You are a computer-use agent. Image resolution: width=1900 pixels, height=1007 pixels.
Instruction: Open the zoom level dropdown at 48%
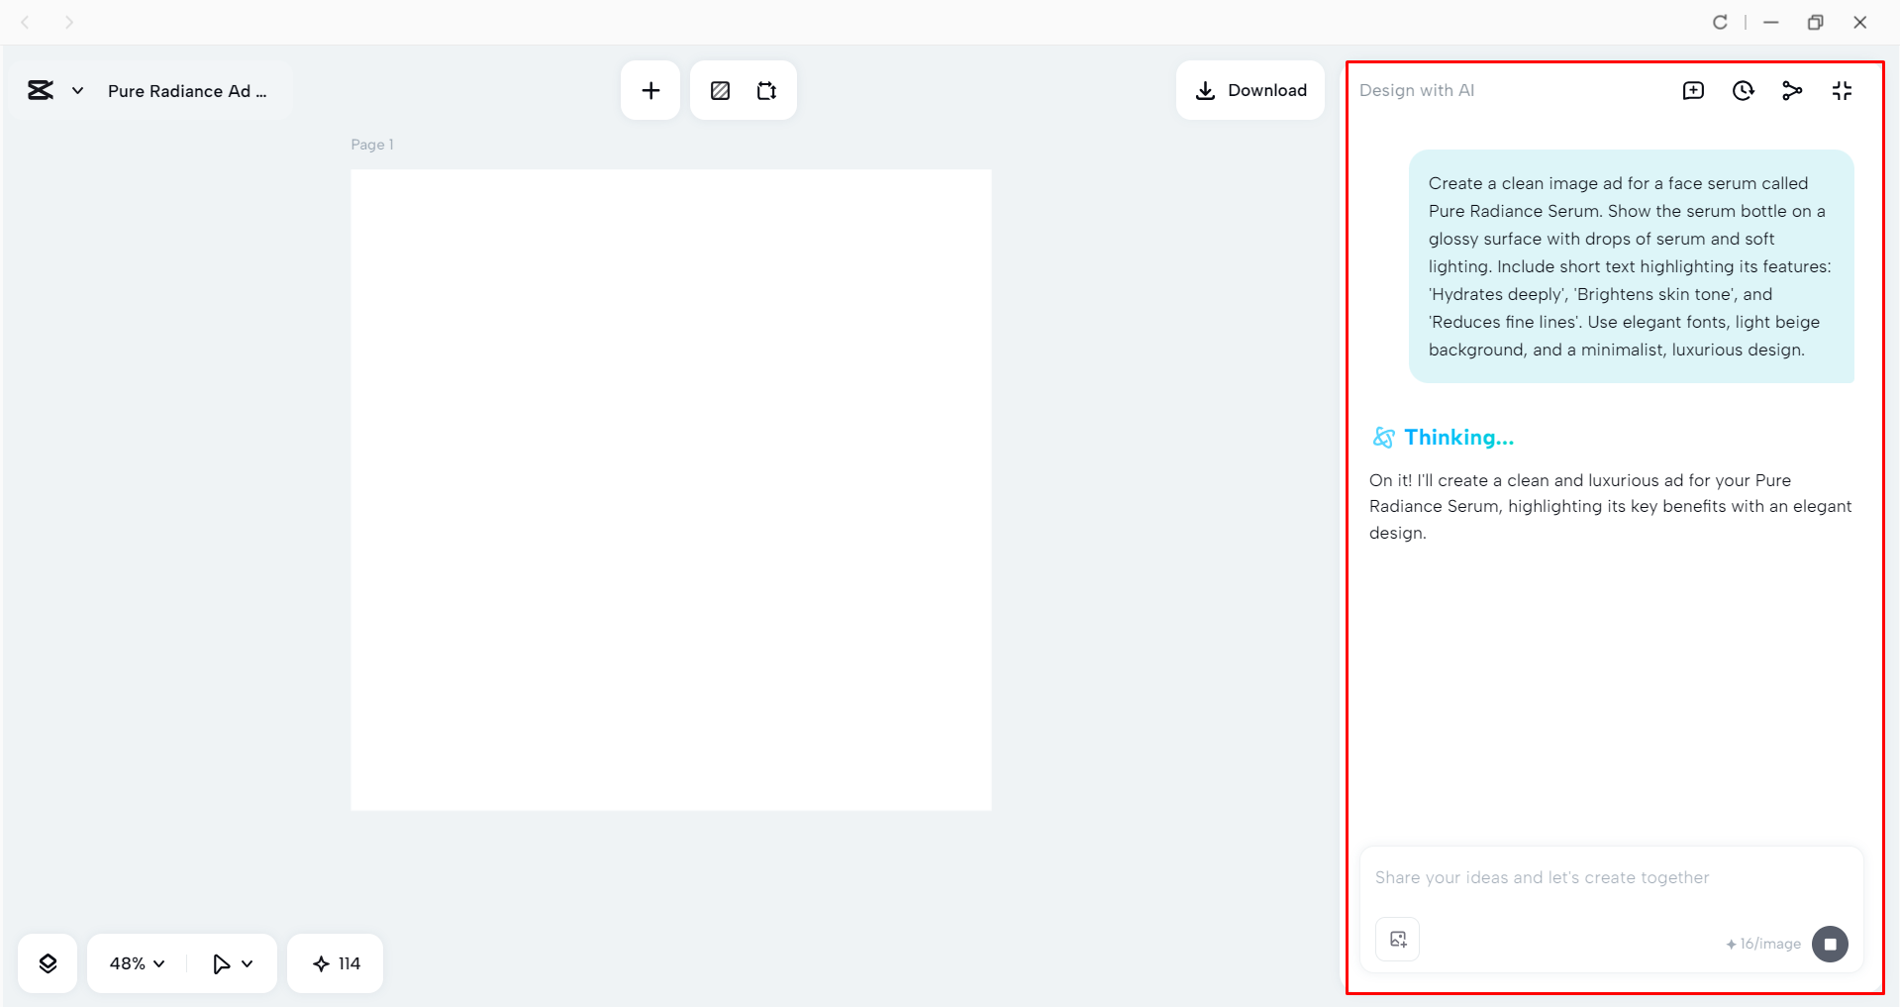pos(134,962)
